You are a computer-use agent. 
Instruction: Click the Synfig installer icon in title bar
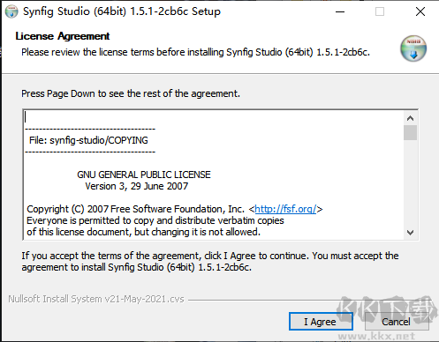pyautogui.click(x=11, y=11)
